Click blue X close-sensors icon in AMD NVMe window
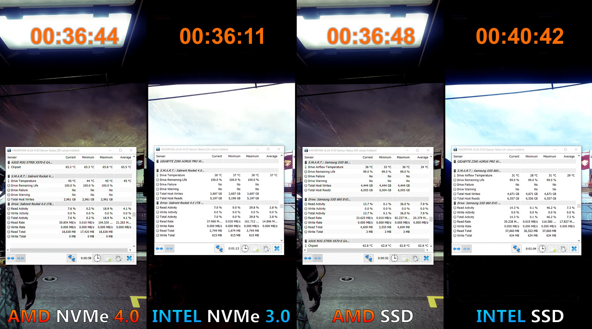Image resolution: width=592 pixels, height=329 pixels. pyautogui.click(x=129, y=258)
